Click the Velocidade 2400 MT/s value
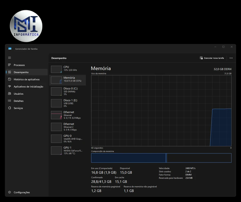Screen dimensions: 241x202 coord(190,168)
